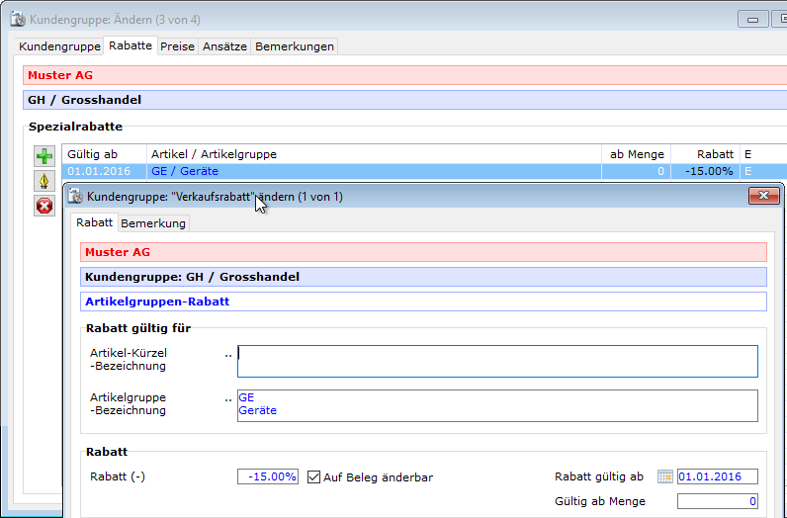Click the Rabatt percentage field
Viewport: 787px width, 518px height.
(267, 476)
